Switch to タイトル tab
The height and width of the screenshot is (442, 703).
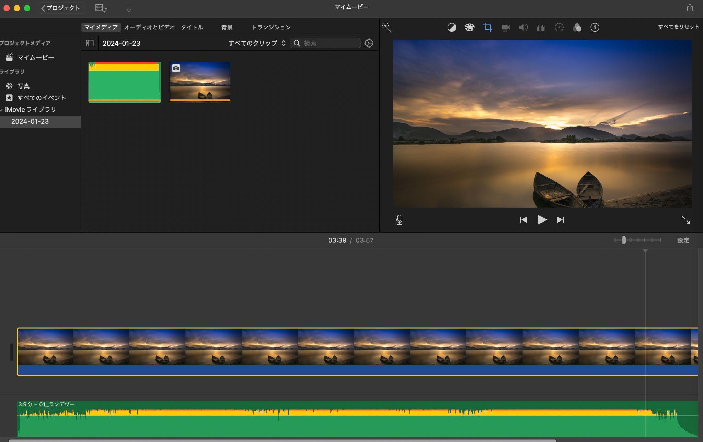click(x=192, y=27)
